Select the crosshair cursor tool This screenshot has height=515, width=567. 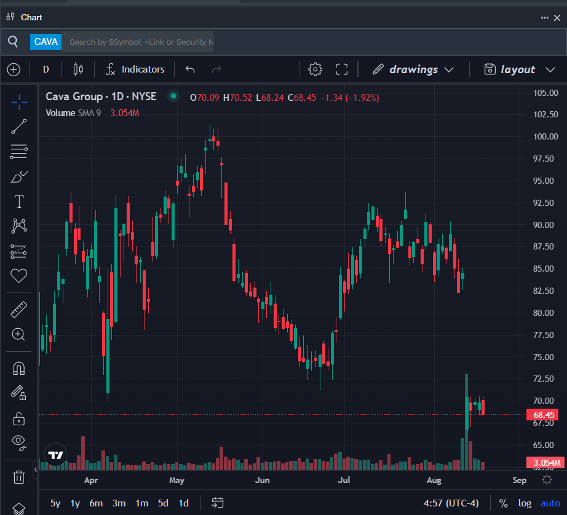pos(19,102)
